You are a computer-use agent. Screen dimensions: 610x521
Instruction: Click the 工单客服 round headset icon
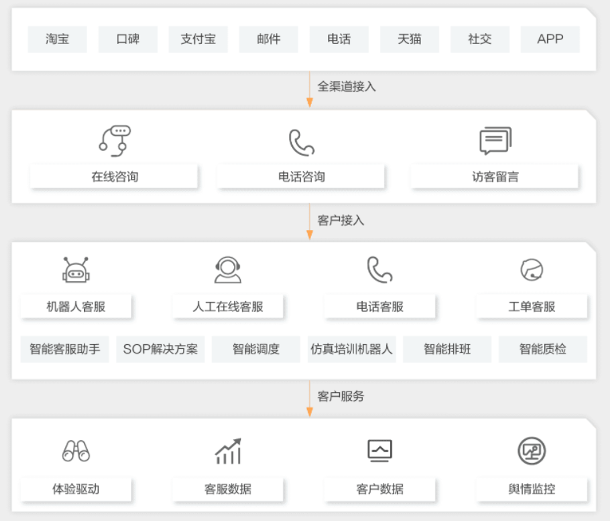coord(531,270)
